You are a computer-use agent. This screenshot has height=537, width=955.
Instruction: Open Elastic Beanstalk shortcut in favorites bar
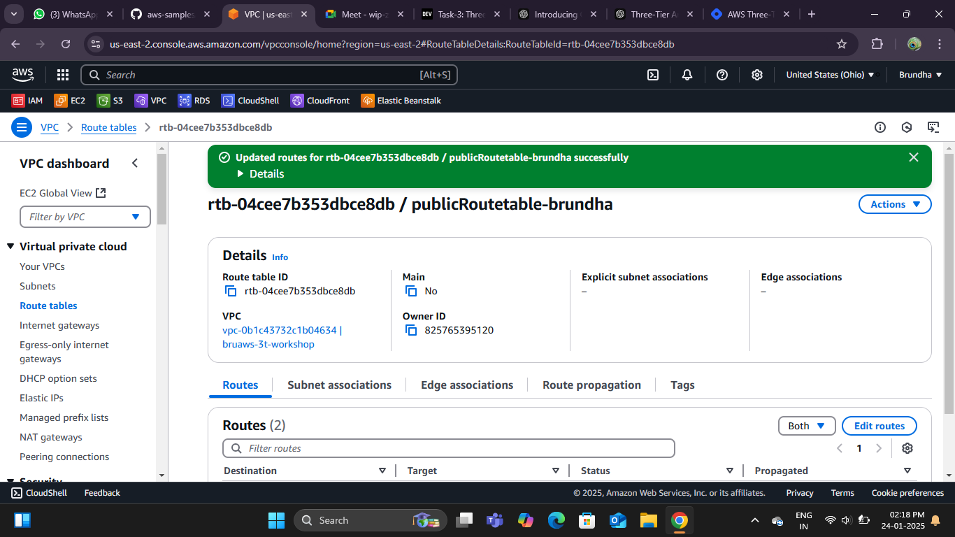tap(401, 101)
